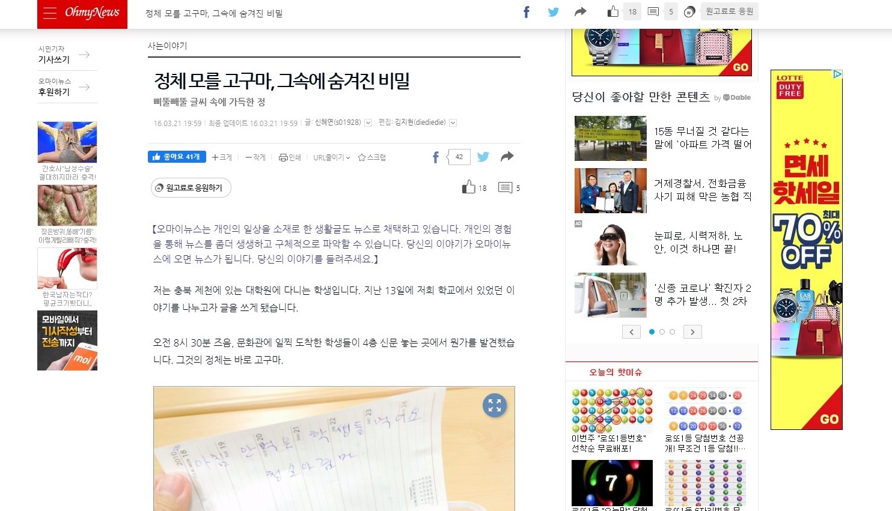This screenshot has height=511, width=892.
Task: Go to previous page of recommended content
Action: tap(631, 332)
